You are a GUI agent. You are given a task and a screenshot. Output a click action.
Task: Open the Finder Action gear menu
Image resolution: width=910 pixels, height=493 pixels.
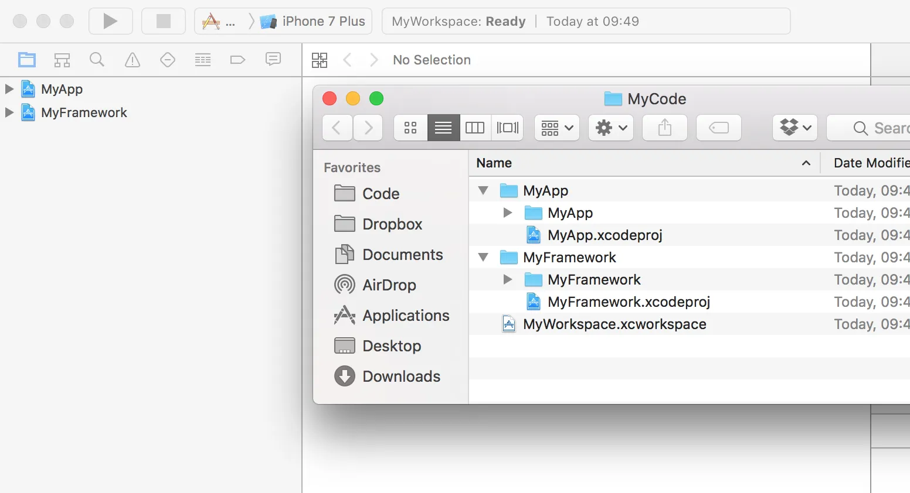click(611, 128)
